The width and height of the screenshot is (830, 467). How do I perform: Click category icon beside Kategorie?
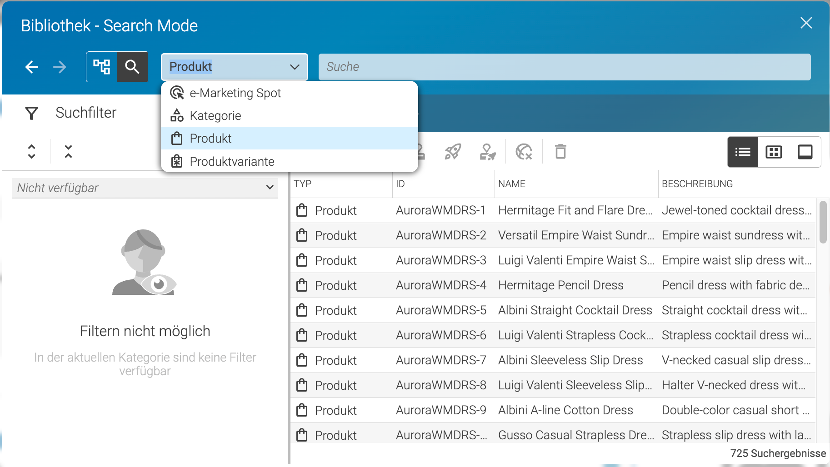point(177,115)
